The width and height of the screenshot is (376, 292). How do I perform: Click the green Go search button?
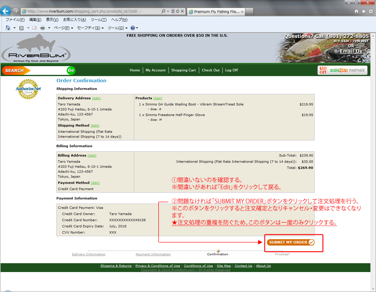point(71,70)
